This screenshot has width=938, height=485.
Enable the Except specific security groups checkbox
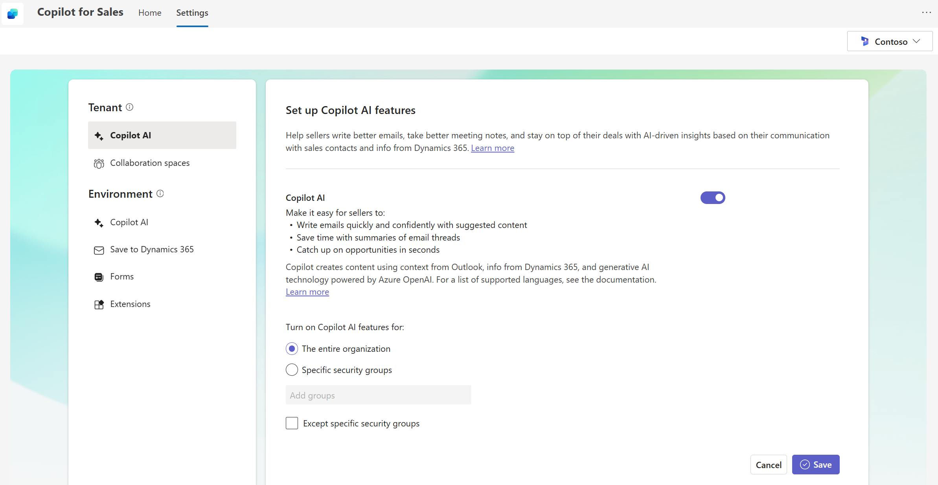(291, 423)
